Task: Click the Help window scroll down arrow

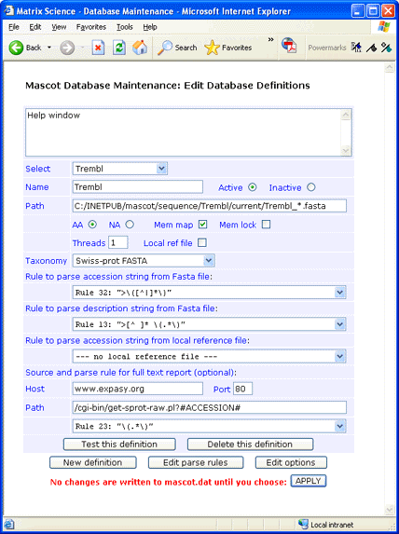Action: (346, 150)
